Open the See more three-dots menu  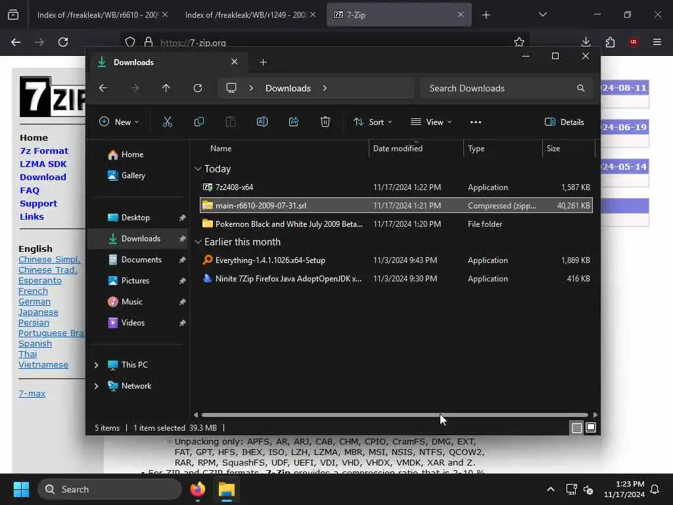[476, 122]
